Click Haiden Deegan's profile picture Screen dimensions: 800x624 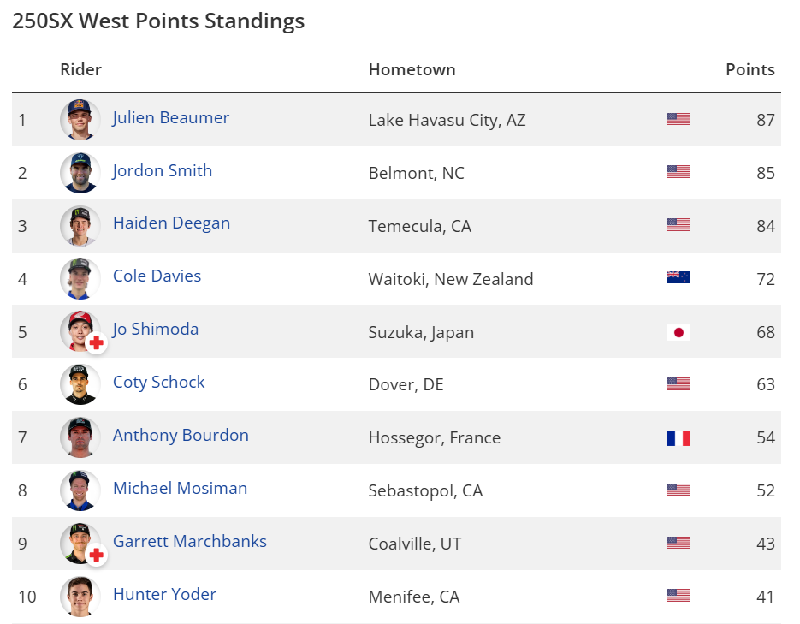(x=80, y=225)
